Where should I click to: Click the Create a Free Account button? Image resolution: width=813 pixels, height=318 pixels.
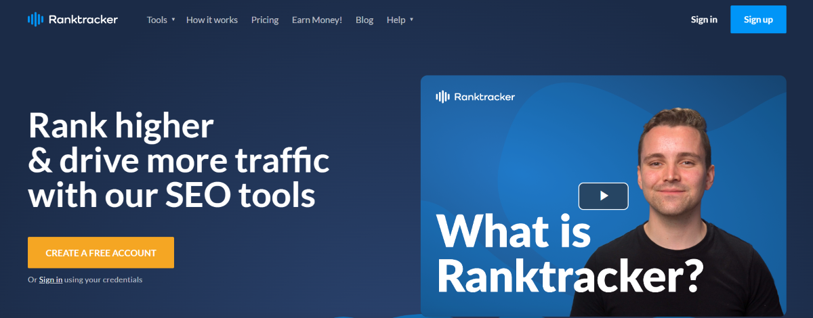(101, 252)
